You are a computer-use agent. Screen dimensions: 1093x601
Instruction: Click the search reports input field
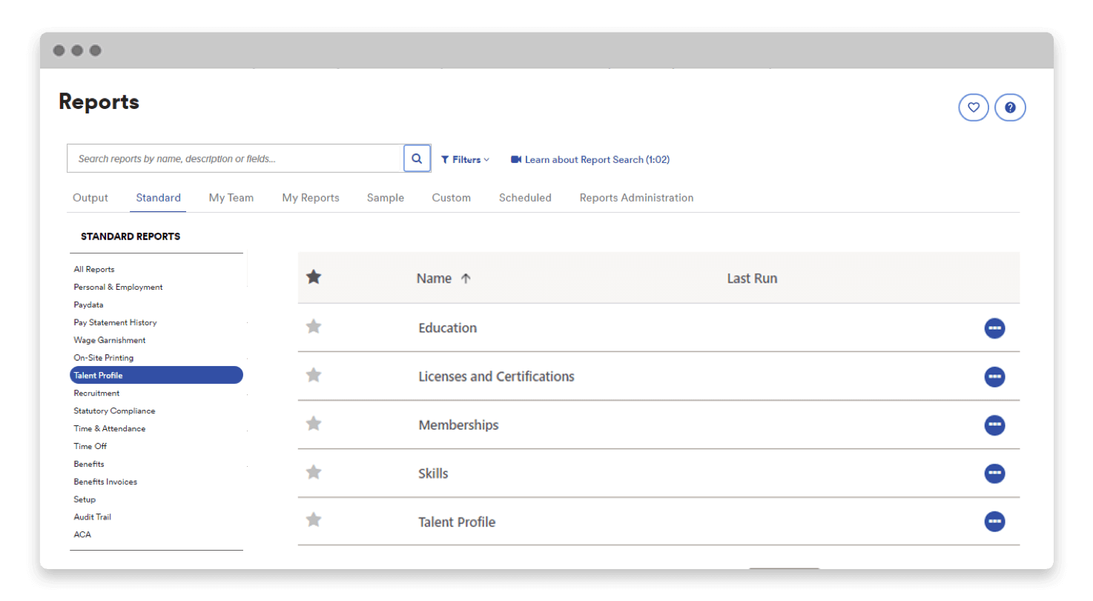[235, 159]
